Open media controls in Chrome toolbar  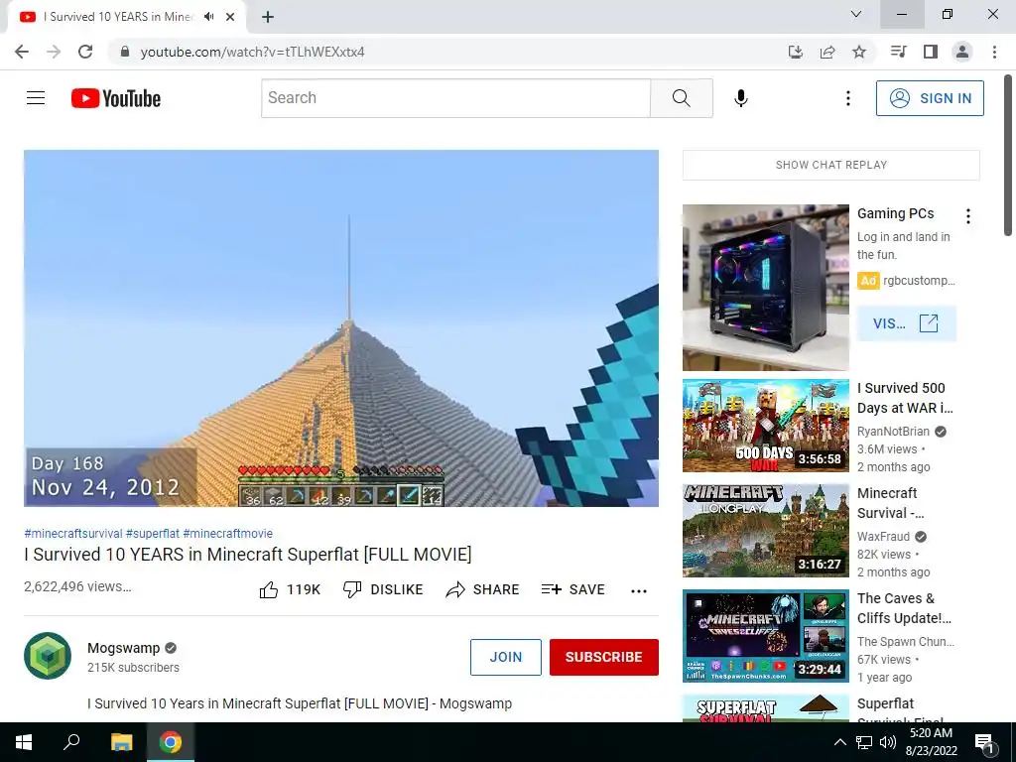(898, 52)
